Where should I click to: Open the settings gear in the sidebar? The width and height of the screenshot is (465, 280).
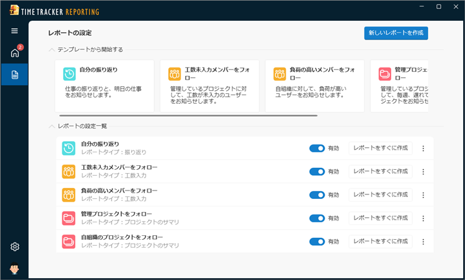tap(14, 246)
